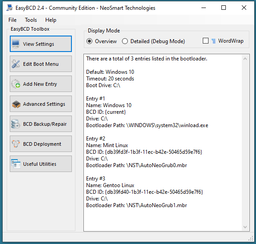Go to the Advanced Settings label
The width and height of the screenshot is (256, 244).
click(x=44, y=104)
